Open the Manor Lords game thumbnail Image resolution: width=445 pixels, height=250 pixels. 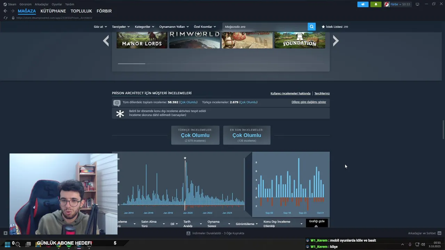(x=142, y=40)
